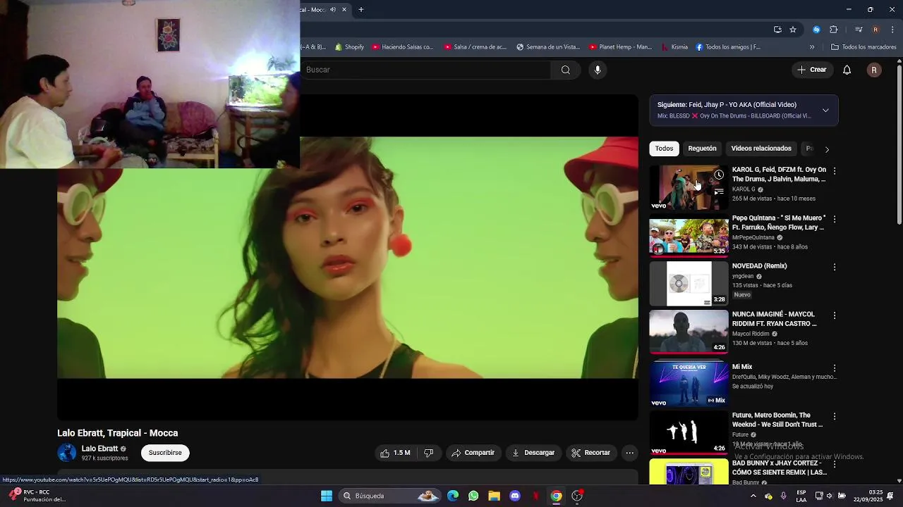Viewport: 903px width, 507px height.
Task: Open File Explorer from the taskbar
Action: [x=494, y=496]
